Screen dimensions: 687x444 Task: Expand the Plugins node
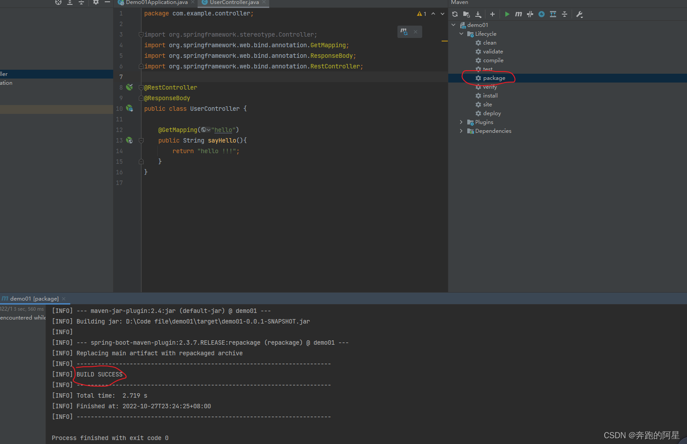coord(462,122)
